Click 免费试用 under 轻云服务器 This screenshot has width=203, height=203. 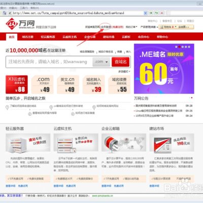tap(23, 186)
